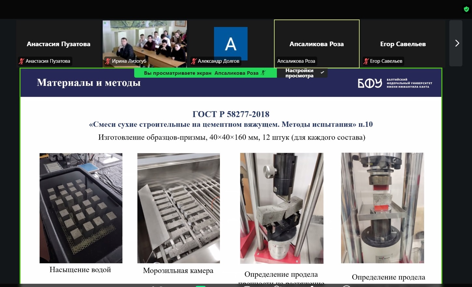Click muted mic icon beside Анастасия Пузатова label
The width and height of the screenshot is (472, 287).
click(x=22, y=61)
